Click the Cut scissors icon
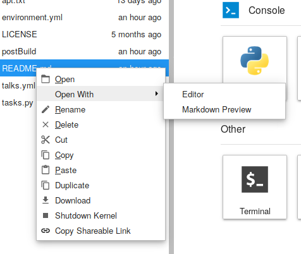301x254 pixels. click(46, 140)
